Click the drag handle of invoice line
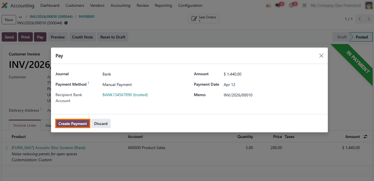This screenshot has height=181, width=374. click(x=7, y=148)
